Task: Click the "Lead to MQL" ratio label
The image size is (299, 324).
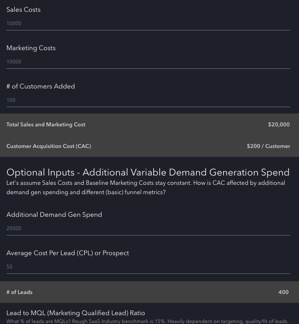Action: (75, 313)
